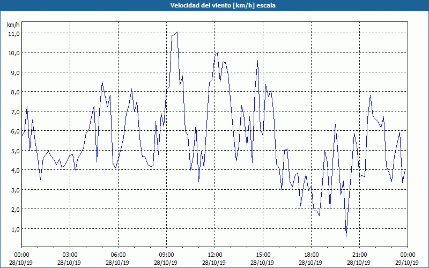Click the 10,0 y-axis label
Viewport: 429px width, 268px height.
pos(14,53)
